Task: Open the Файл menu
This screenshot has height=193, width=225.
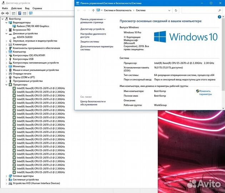Action: [5, 8]
